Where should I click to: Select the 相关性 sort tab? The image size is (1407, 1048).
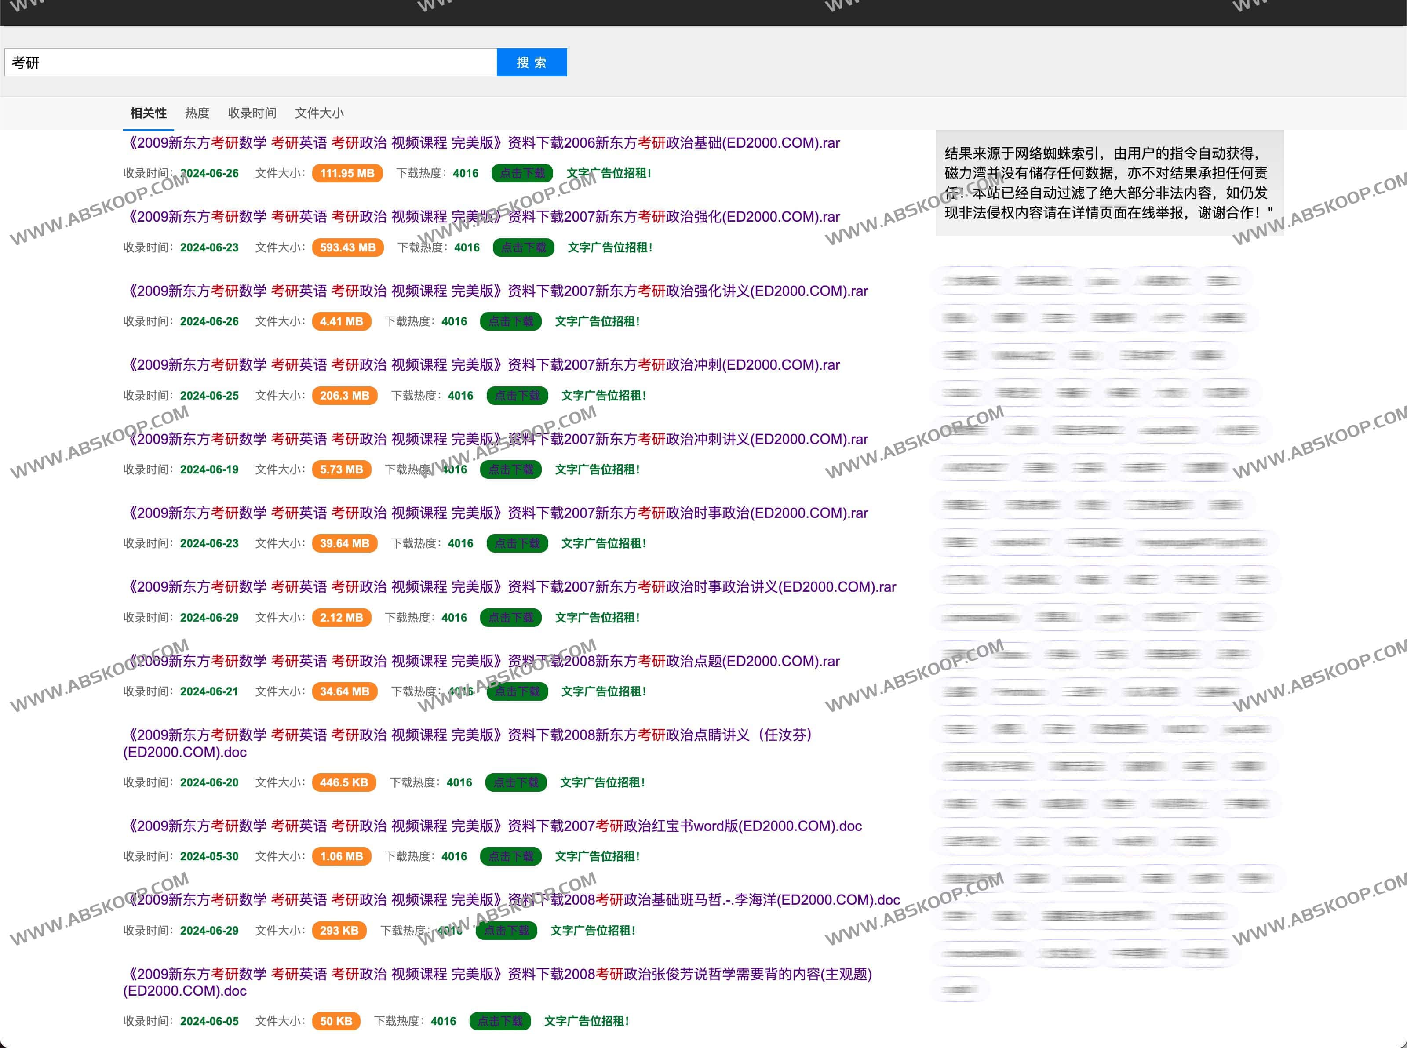148,113
